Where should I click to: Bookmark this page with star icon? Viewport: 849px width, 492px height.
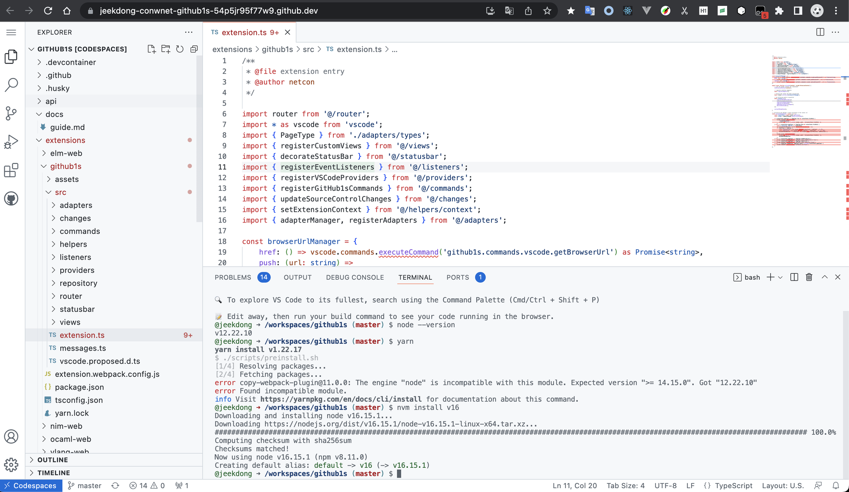[x=547, y=11]
